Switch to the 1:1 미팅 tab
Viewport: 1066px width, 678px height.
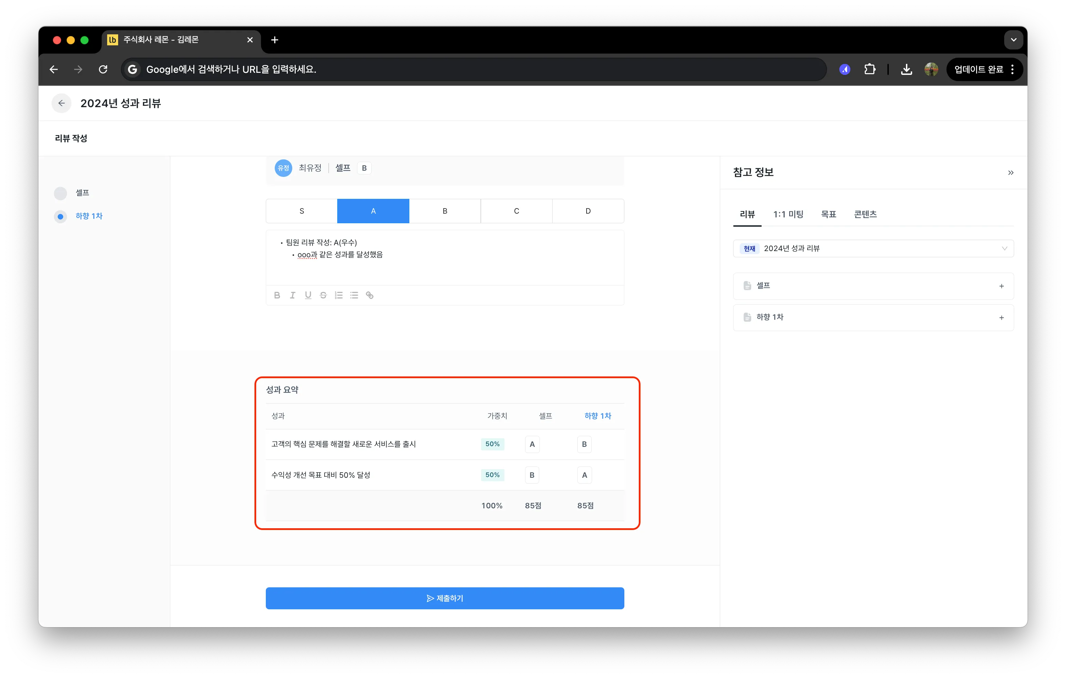pyautogui.click(x=788, y=215)
